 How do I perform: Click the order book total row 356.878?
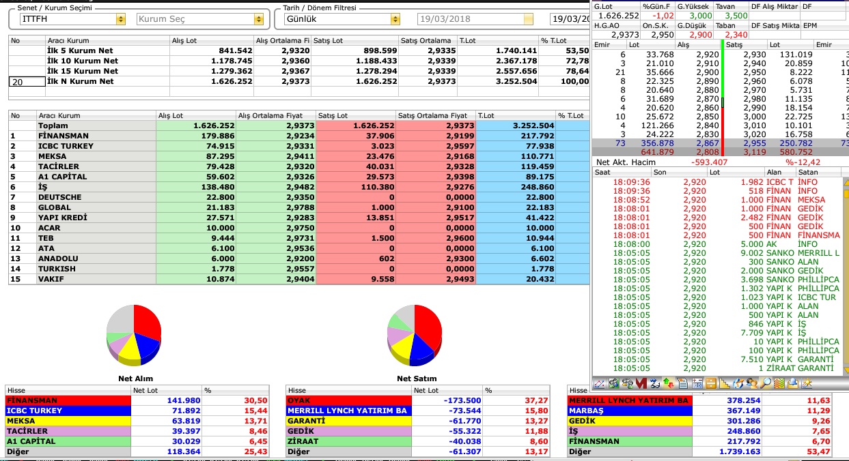pyautogui.click(x=721, y=143)
